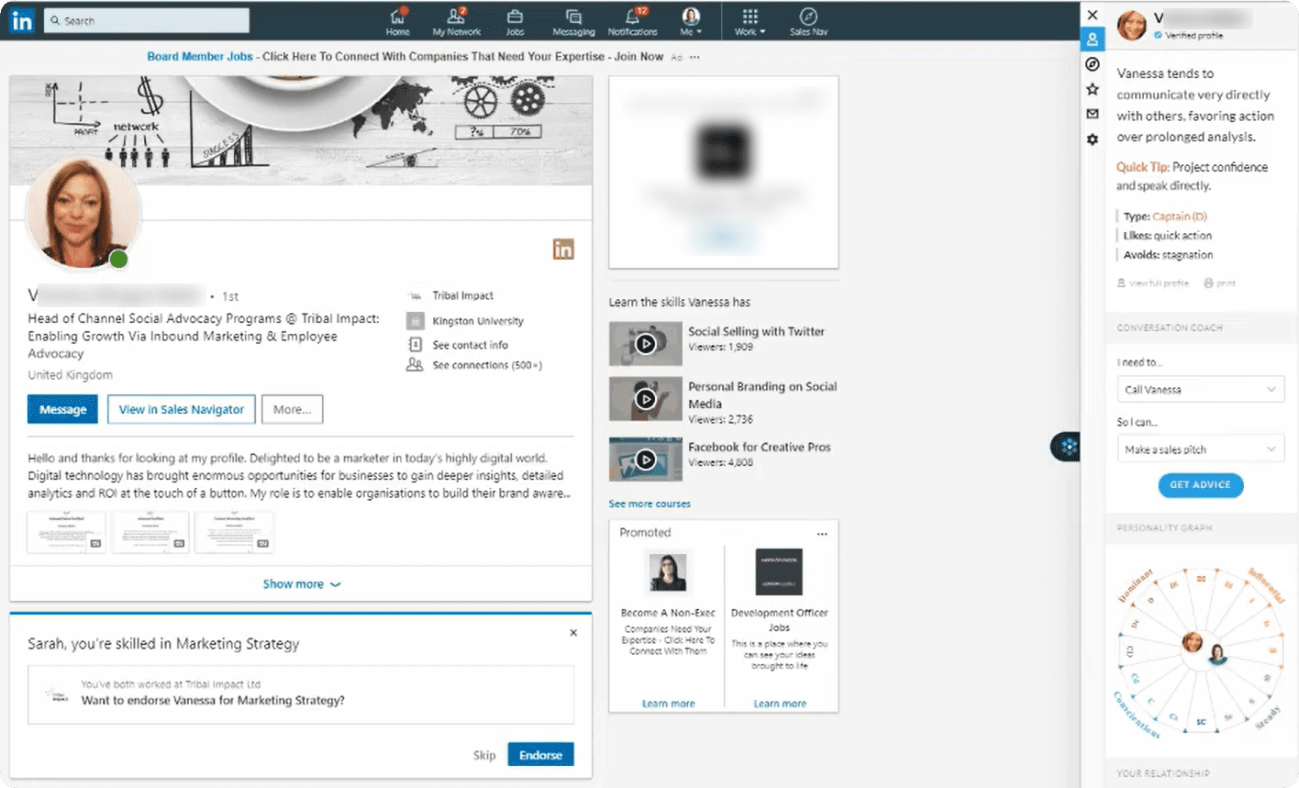Expand profile summary with Show more

click(301, 584)
